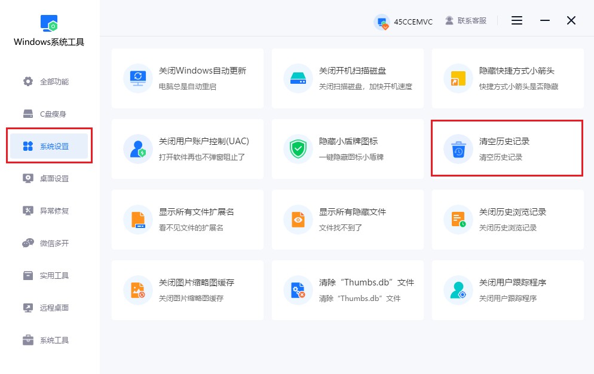Click the 显示所有文件扩展名 document icon
The height and width of the screenshot is (374, 594).
point(138,219)
